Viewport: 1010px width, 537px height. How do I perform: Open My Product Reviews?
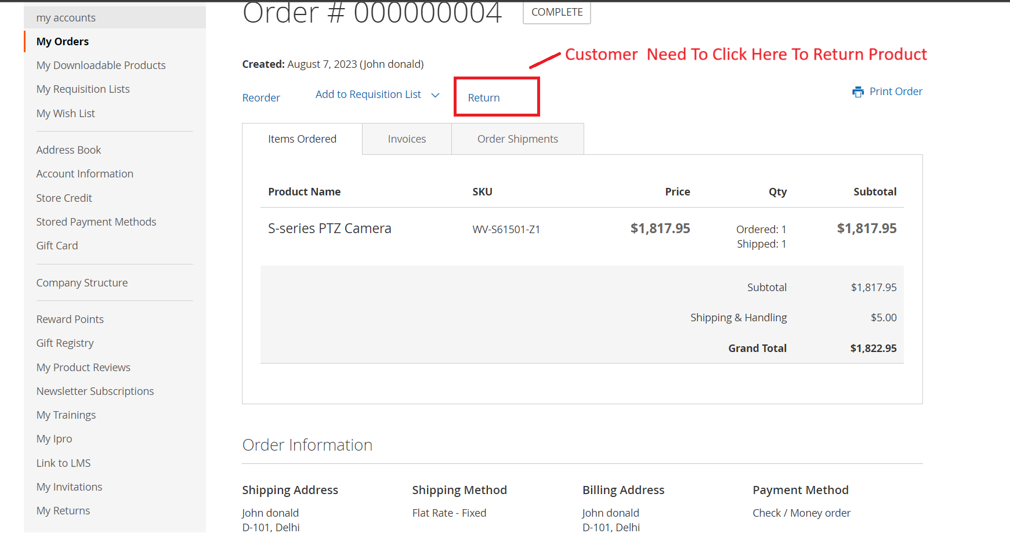click(83, 368)
